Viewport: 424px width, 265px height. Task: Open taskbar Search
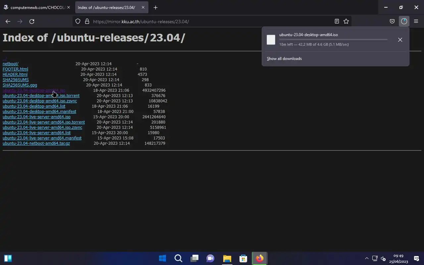click(x=178, y=258)
